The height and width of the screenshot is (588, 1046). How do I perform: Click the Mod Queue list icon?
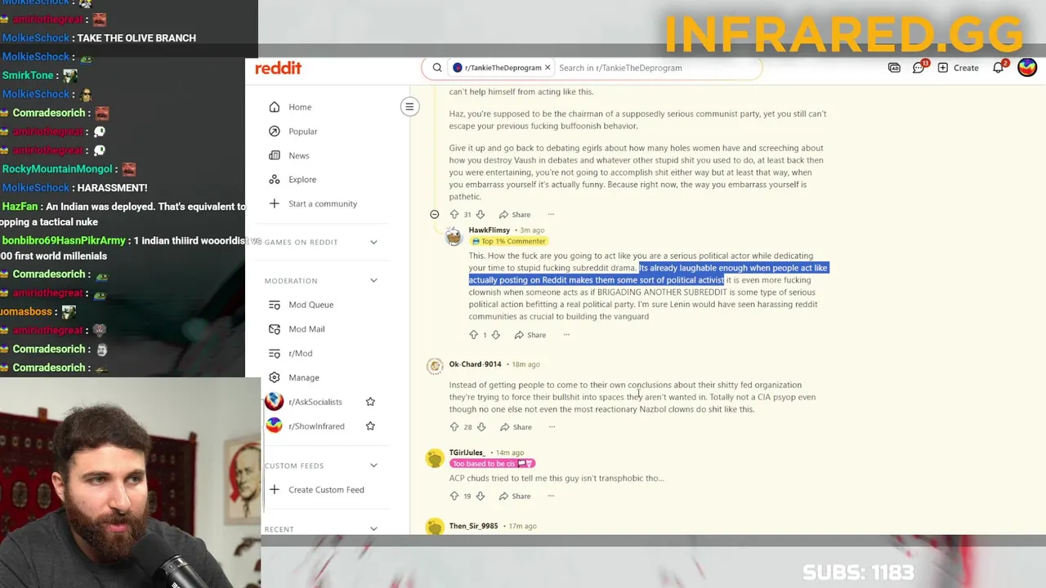pyautogui.click(x=274, y=305)
